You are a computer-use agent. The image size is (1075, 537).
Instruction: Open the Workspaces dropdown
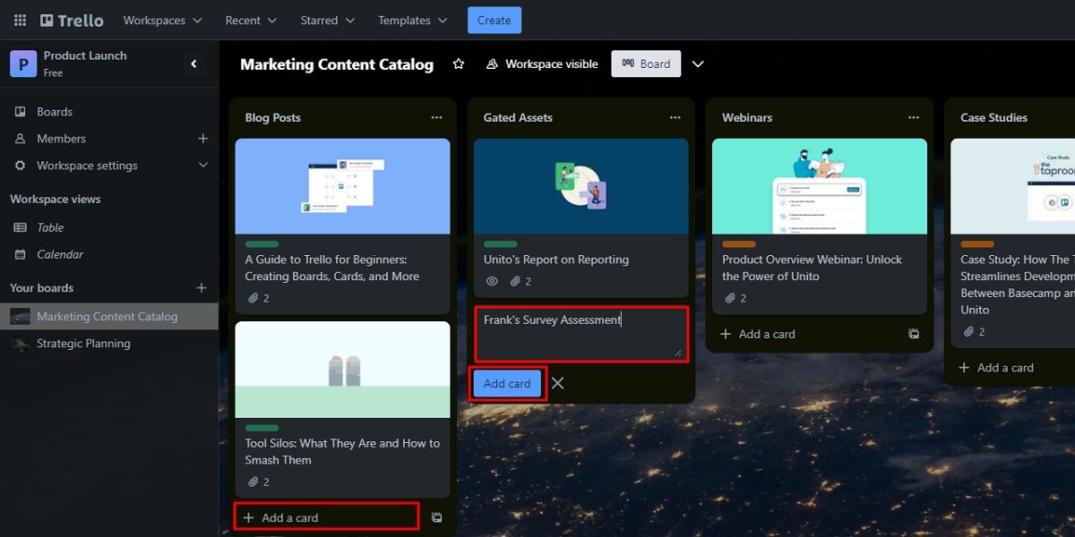(x=162, y=20)
